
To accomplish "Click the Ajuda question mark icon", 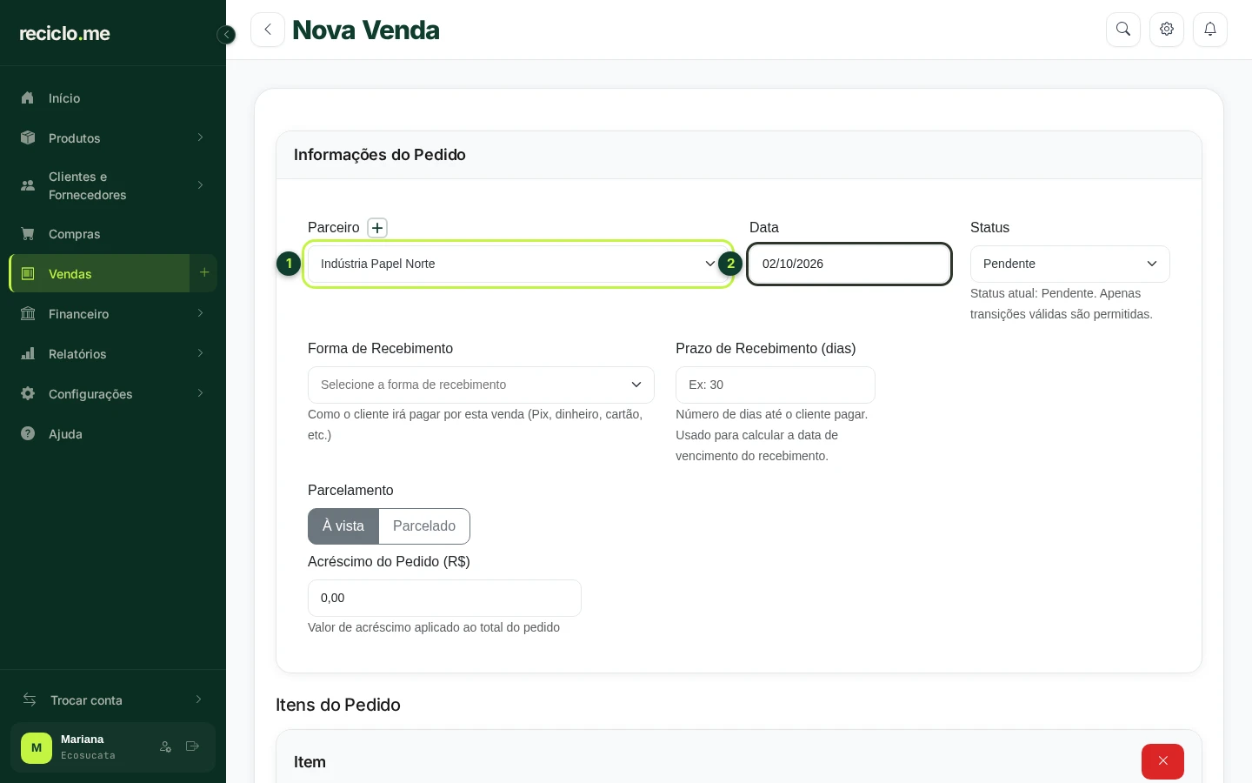I will click(28, 434).
